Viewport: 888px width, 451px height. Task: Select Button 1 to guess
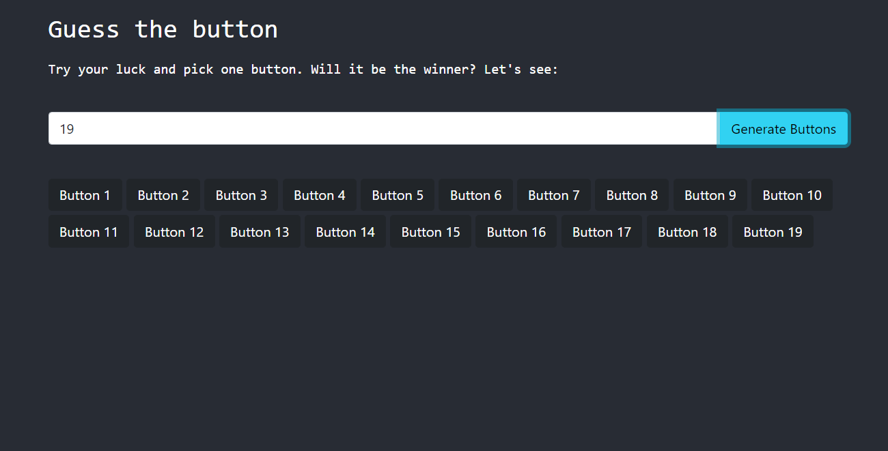(85, 194)
